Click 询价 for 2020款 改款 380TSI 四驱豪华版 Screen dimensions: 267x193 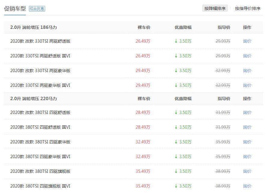point(247,142)
